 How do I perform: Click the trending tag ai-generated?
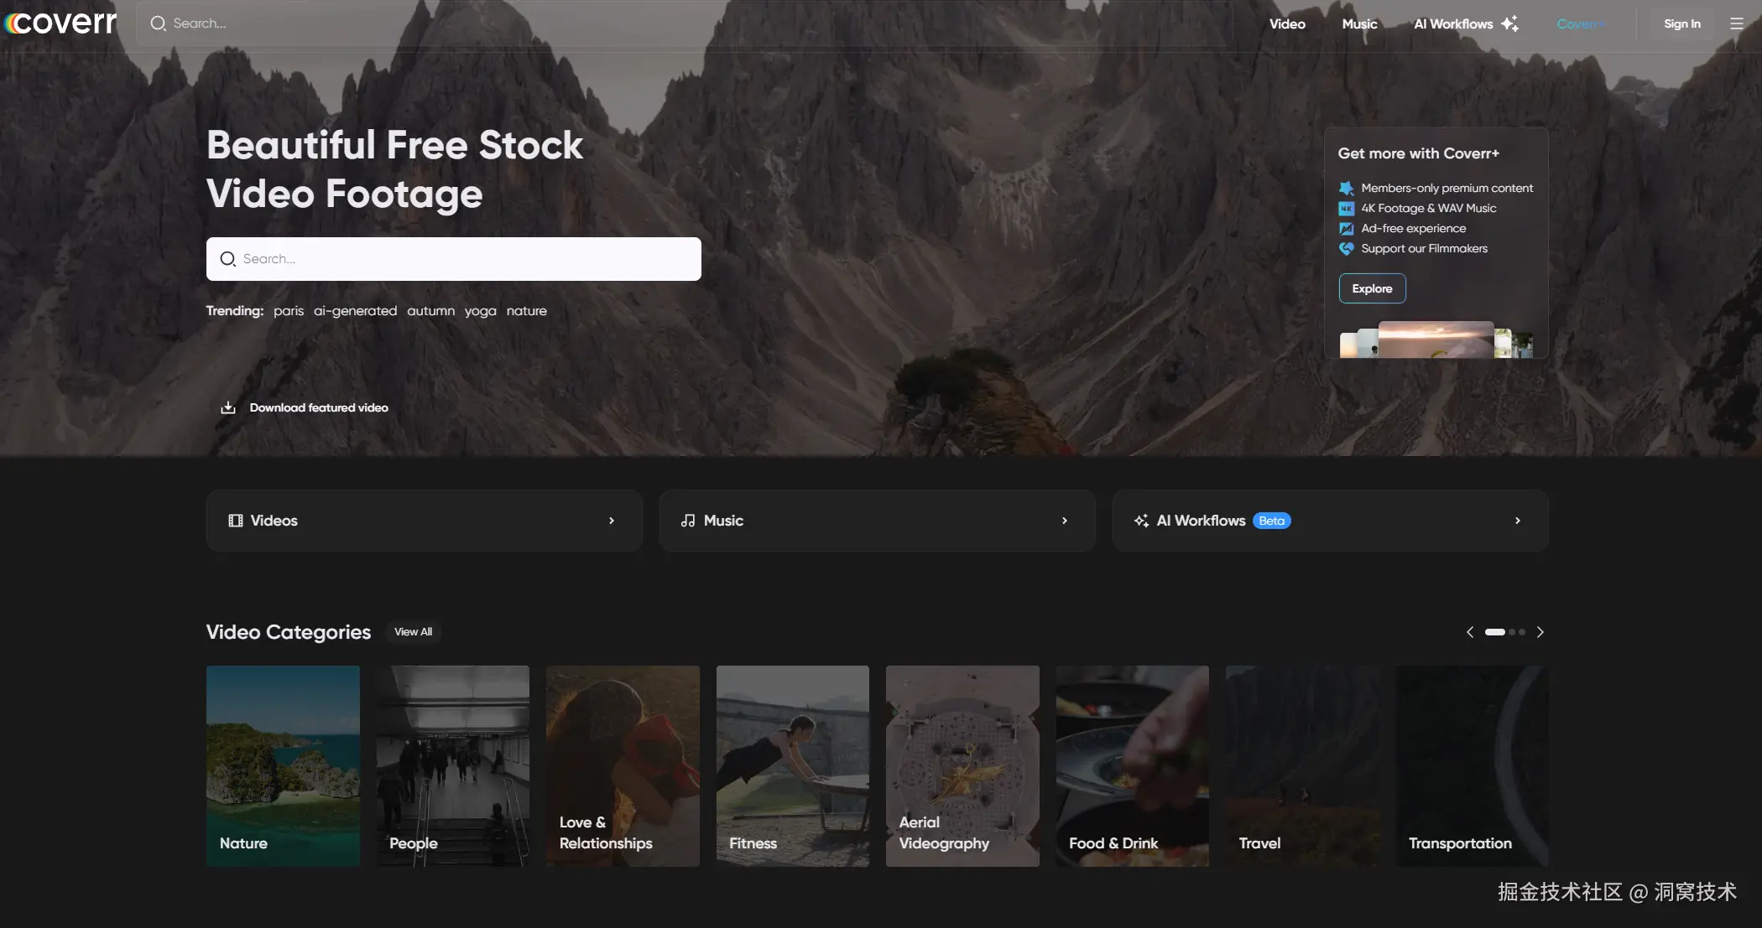[x=355, y=311]
